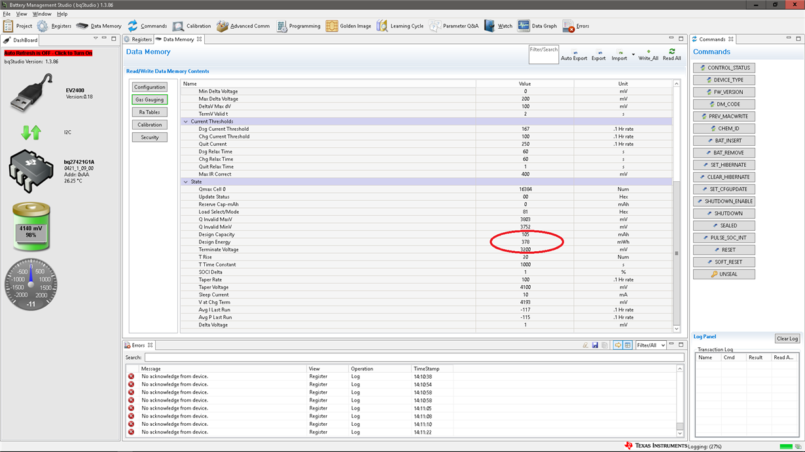Open the Watch tool
This screenshot has width=805, height=452.
click(x=498, y=26)
